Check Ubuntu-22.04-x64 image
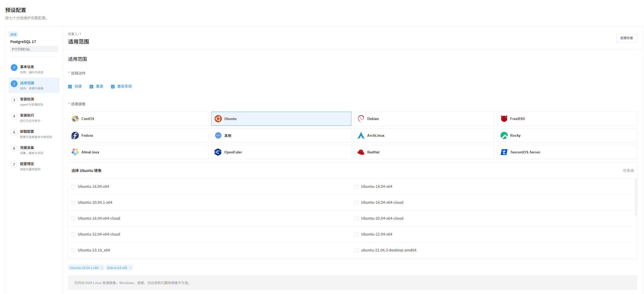The image size is (644, 294). pos(357,235)
